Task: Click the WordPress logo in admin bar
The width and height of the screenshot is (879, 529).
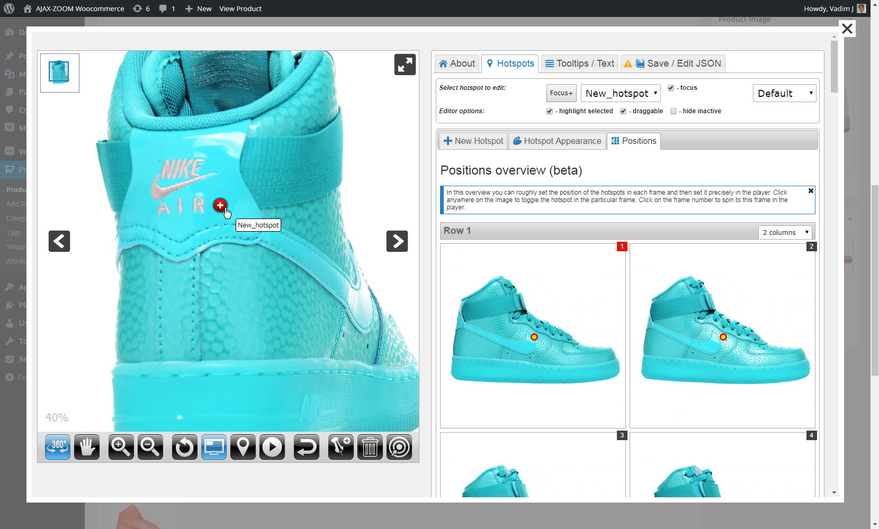Action: coord(9,8)
